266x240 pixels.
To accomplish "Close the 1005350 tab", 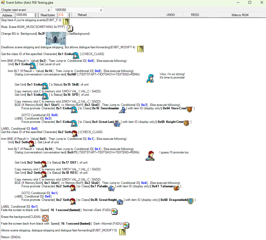I will tap(101, 10).
